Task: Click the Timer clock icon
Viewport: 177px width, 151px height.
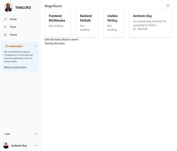Action: 5,27
